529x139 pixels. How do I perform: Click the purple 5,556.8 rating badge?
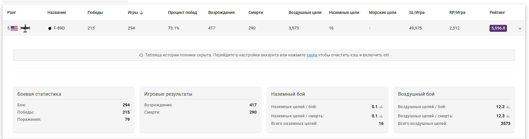pyautogui.click(x=498, y=28)
